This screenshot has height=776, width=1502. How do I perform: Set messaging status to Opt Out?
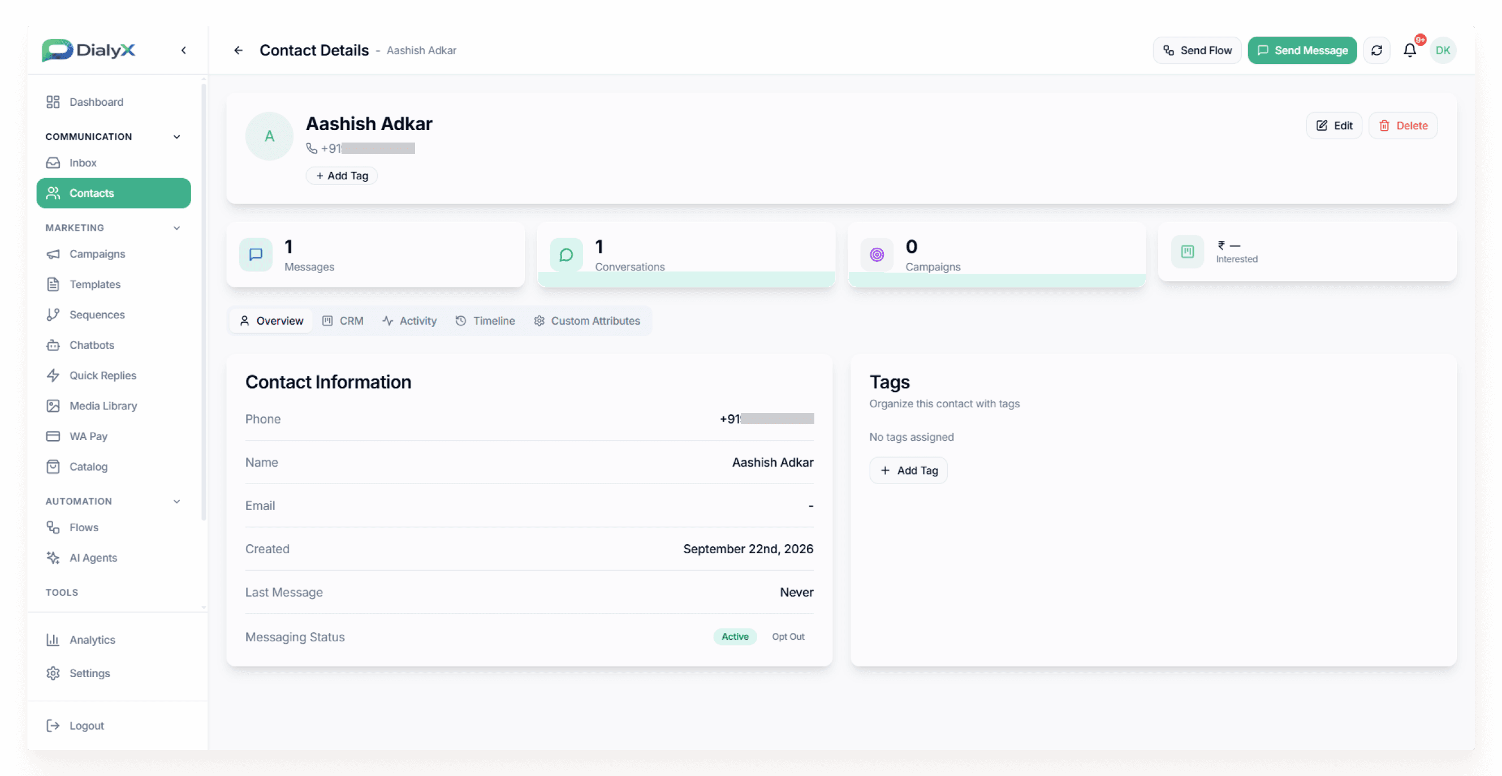click(x=788, y=637)
